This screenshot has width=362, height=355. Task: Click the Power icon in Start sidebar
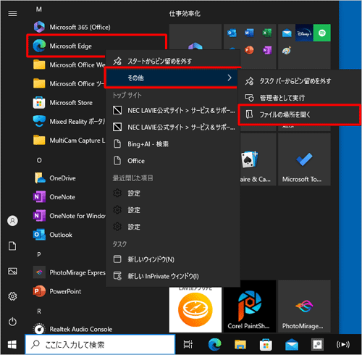[12, 322]
